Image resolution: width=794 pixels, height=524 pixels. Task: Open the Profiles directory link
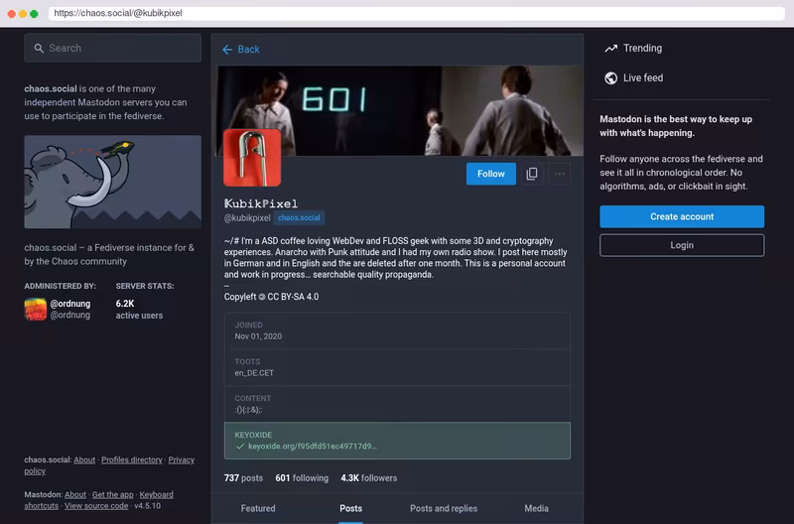(x=132, y=459)
